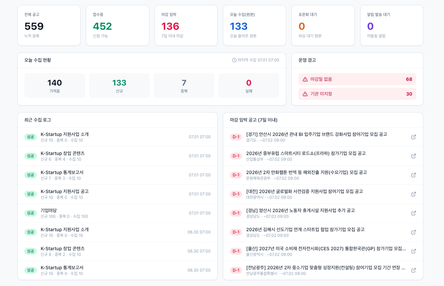The image size is (444, 286).
Task: Select the 접수중 452 card
Action: [118, 25]
